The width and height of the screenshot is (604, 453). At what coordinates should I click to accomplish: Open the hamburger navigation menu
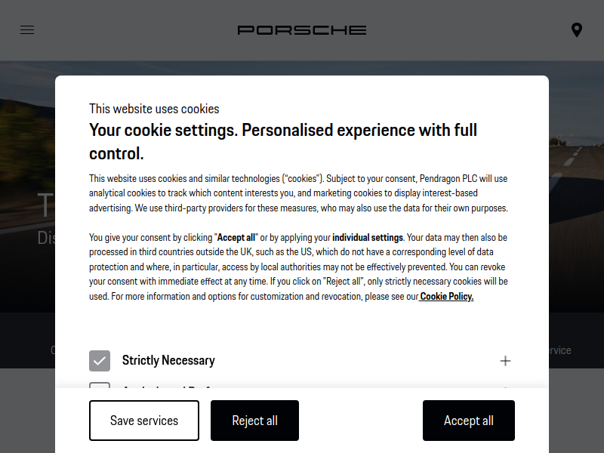27,30
